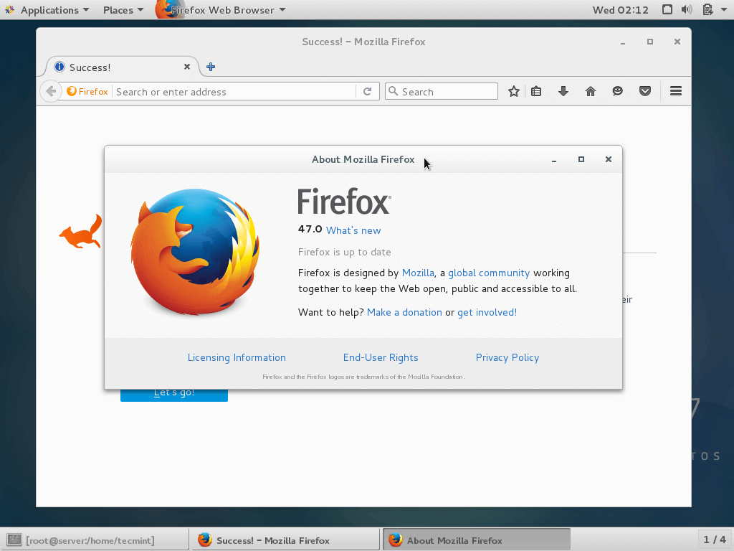
Task: Click the Firefox identity icon in address bar
Action: [x=87, y=91]
